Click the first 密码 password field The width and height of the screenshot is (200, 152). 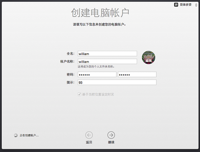click(97, 75)
